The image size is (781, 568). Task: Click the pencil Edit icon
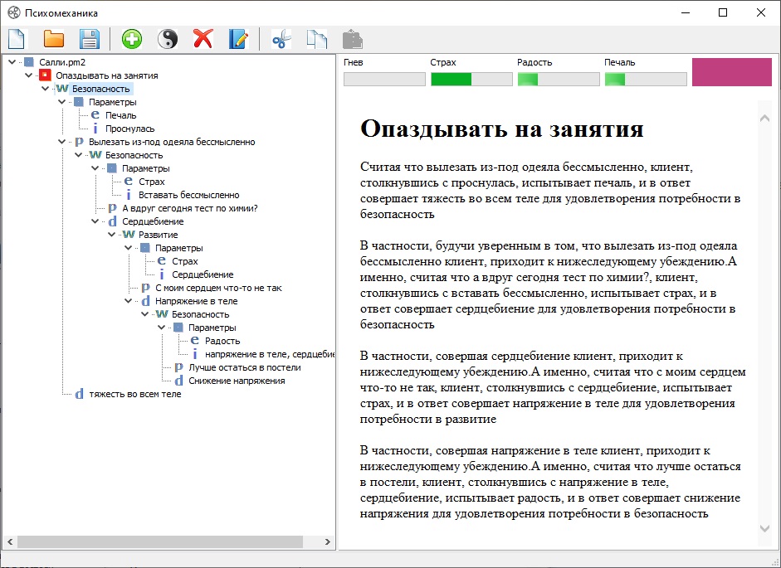pyautogui.click(x=238, y=39)
